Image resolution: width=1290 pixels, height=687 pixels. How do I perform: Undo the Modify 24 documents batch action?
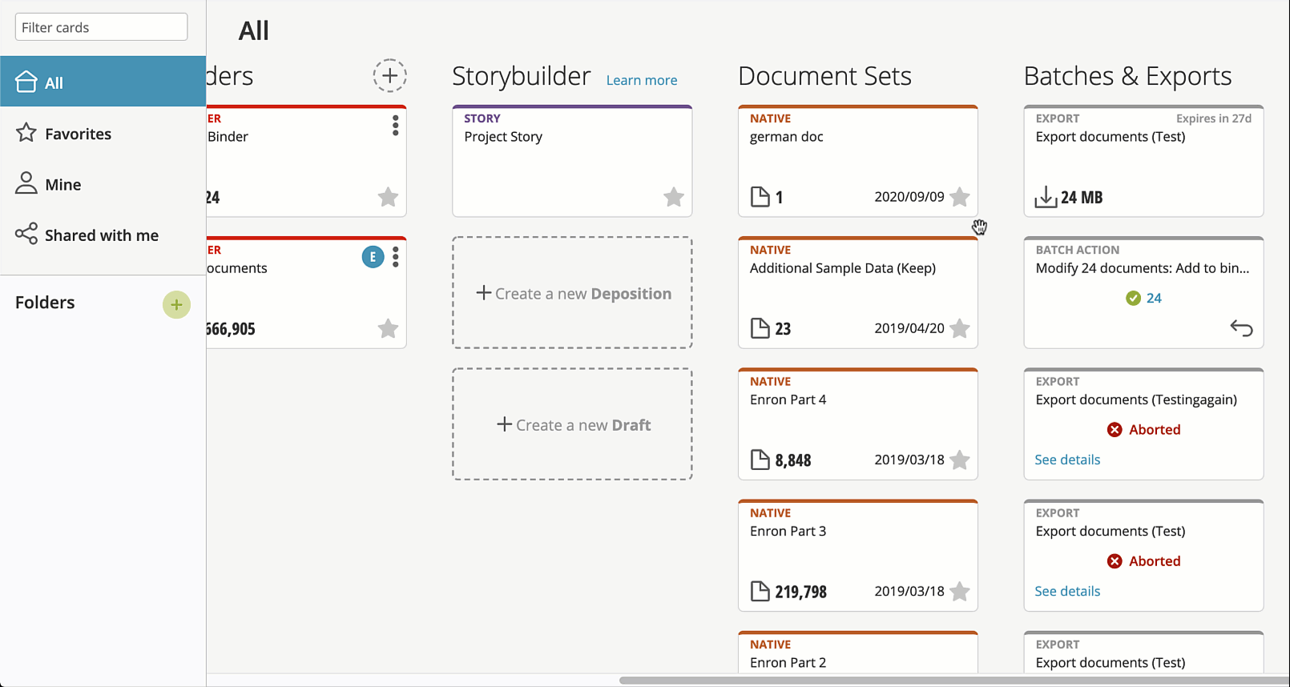click(x=1241, y=328)
